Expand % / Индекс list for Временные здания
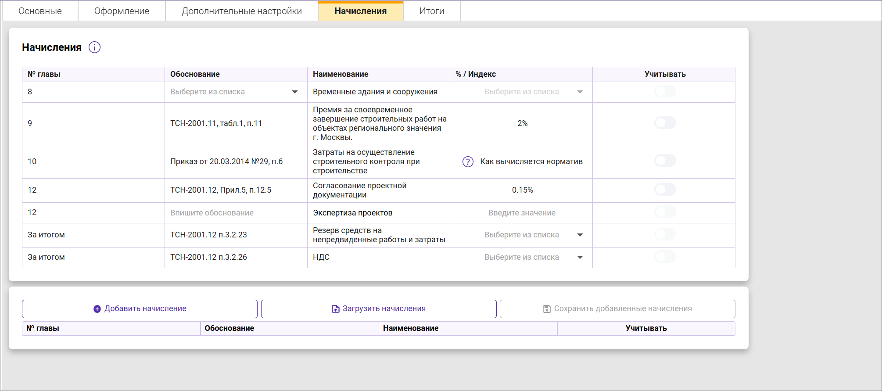 [580, 92]
